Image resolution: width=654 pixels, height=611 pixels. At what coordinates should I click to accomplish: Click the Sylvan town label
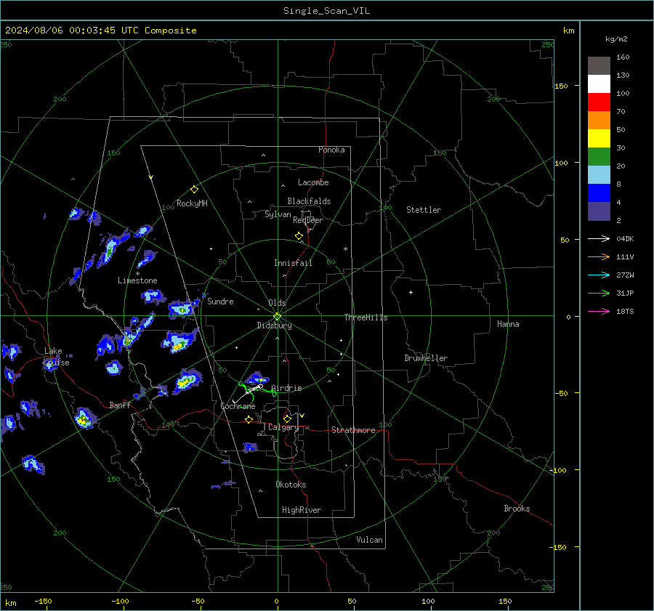[278, 215]
